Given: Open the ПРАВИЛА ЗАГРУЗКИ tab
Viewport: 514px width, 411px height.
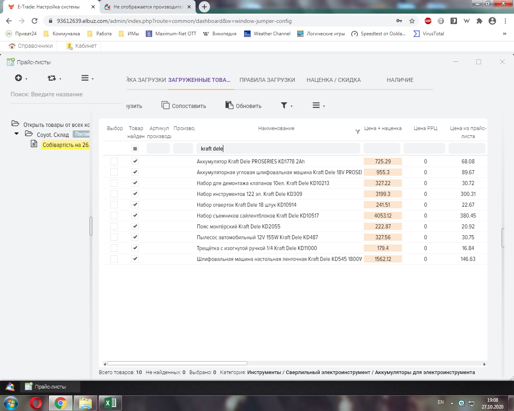Looking at the screenshot, I should pos(267,80).
